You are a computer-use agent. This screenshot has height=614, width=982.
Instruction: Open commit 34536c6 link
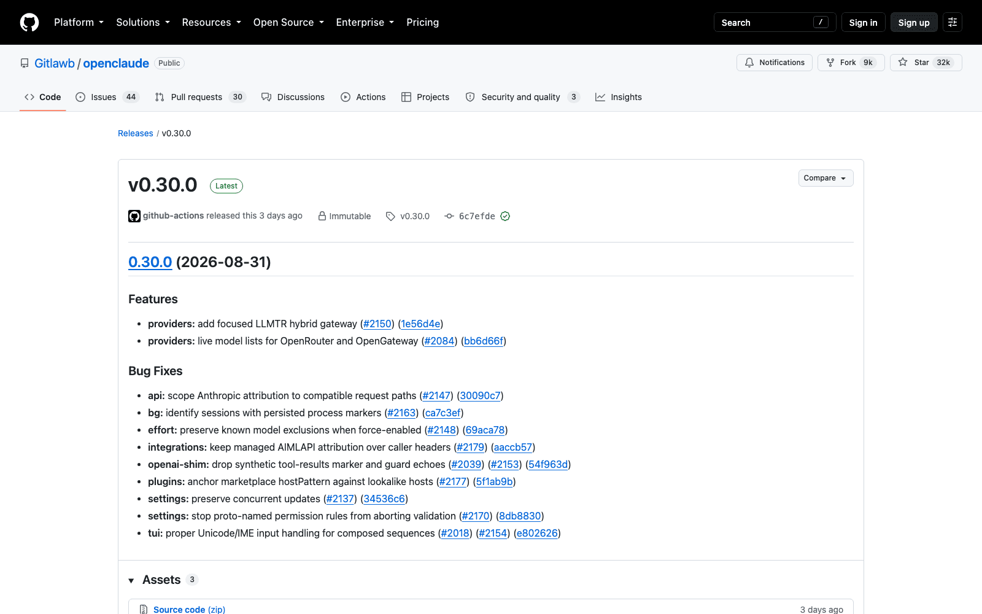click(384, 499)
